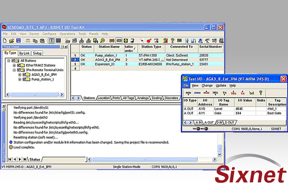Click the first-record navigation arrow in report view
Screen dimensions: 288x192
pyautogui.click(x=10, y=159)
